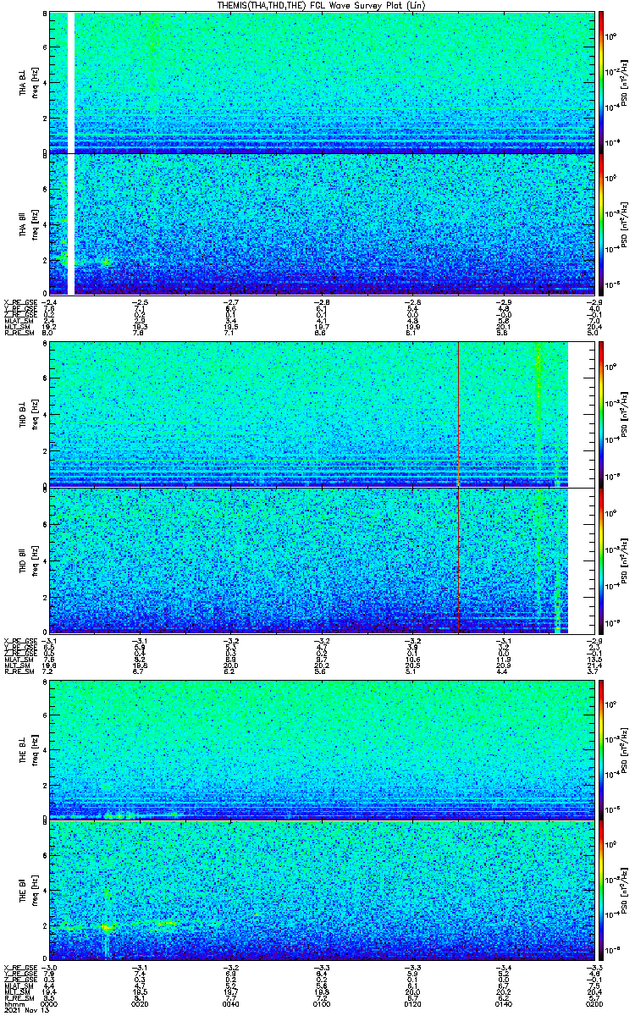Click the 0020 time tick label
Screen dimensions: 635x1016
[140, 1004]
